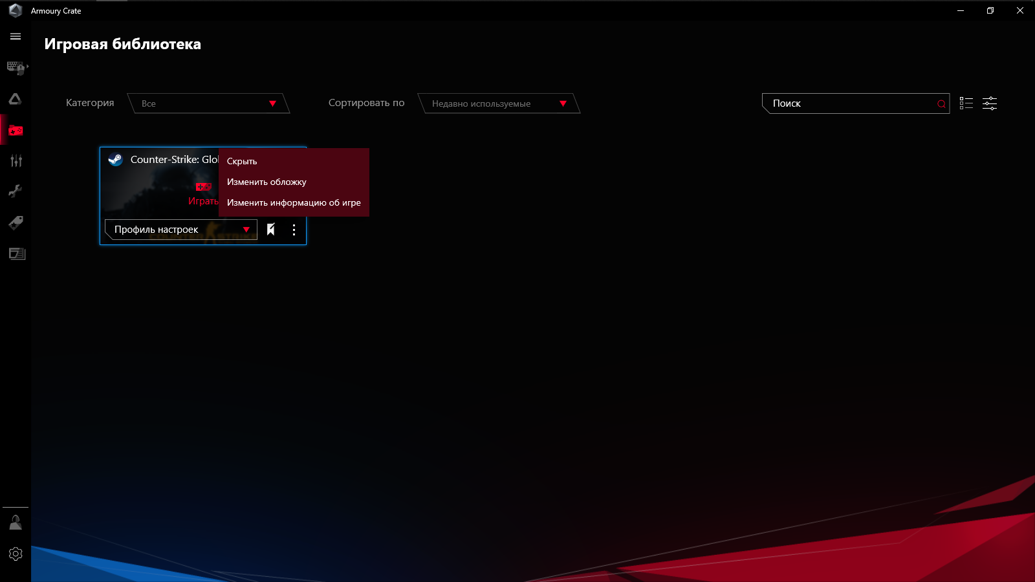Open the News sidebar icon
Viewport: 1035px width, 582px height.
[x=17, y=253]
